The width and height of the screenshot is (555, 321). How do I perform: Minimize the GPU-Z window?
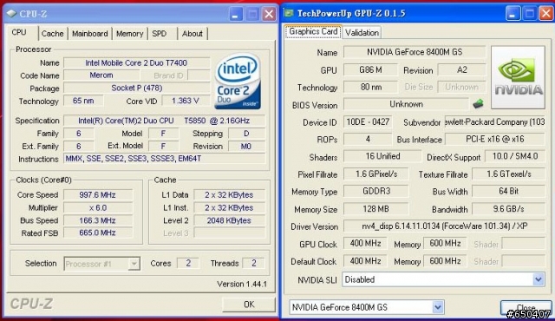coord(513,14)
